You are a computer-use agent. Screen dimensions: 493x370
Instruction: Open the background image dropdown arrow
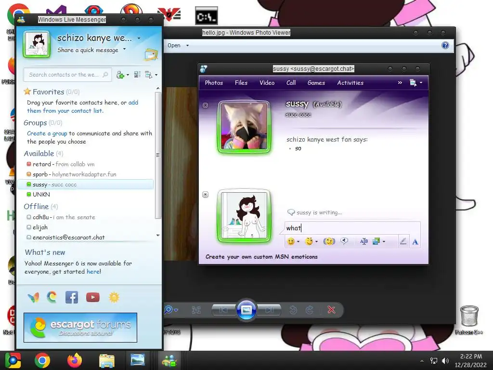click(384, 242)
